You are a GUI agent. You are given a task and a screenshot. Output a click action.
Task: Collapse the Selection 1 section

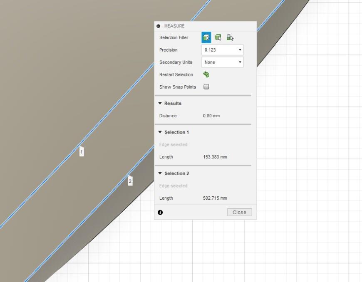[160, 132]
